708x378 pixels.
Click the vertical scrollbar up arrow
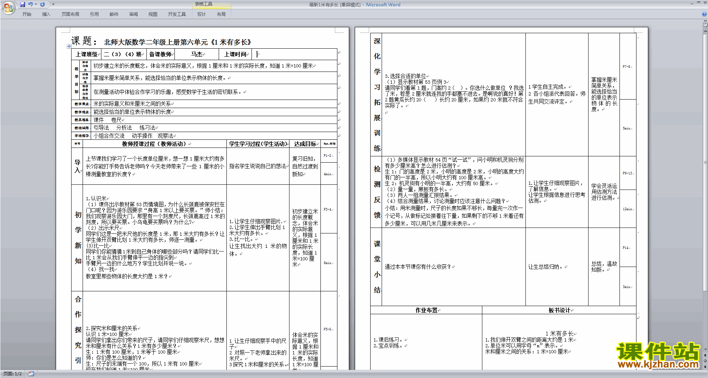[x=705, y=31]
